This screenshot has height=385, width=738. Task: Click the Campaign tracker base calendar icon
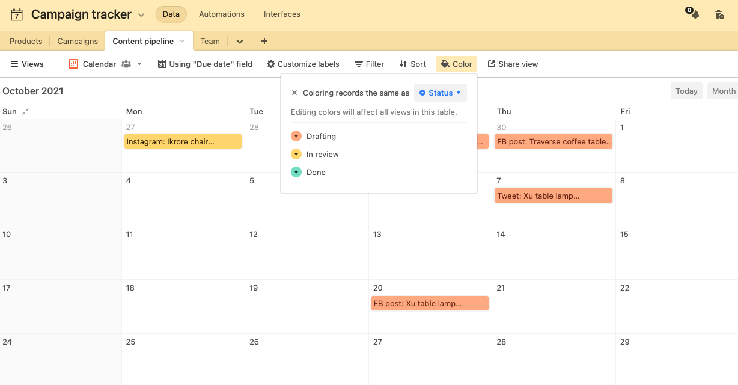pyautogui.click(x=17, y=14)
